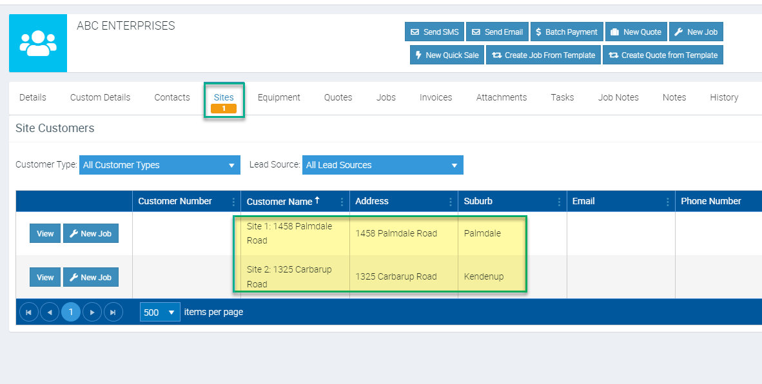The width and height of the screenshot is (762, 384).
Task: Click the customer group avatar icon
Action: 38,43
